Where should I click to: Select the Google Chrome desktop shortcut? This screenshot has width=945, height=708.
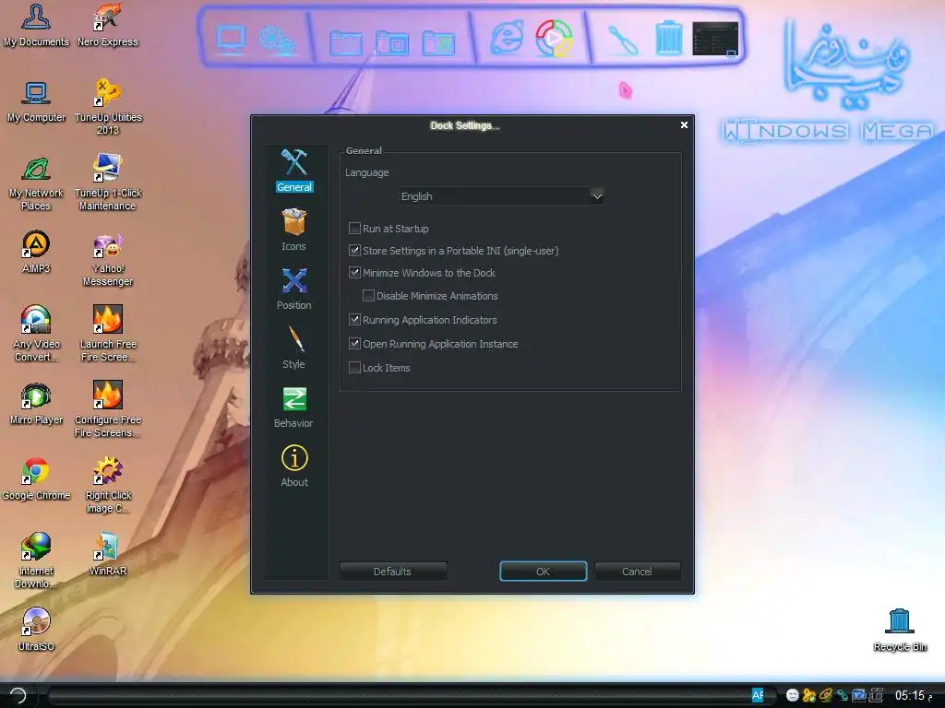coord(36,479)
